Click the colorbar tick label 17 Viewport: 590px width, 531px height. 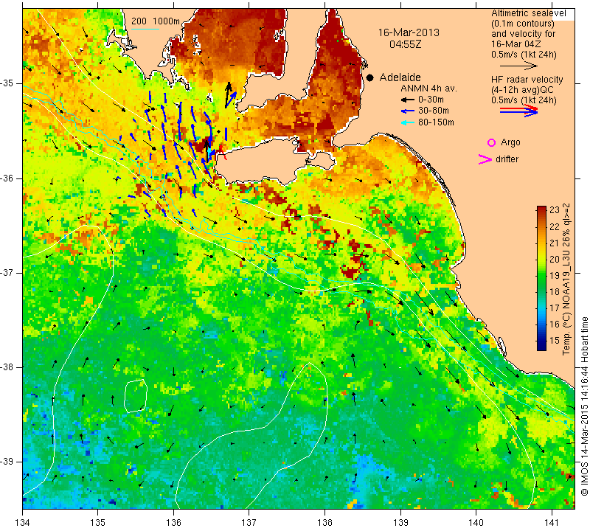(555, 308)
